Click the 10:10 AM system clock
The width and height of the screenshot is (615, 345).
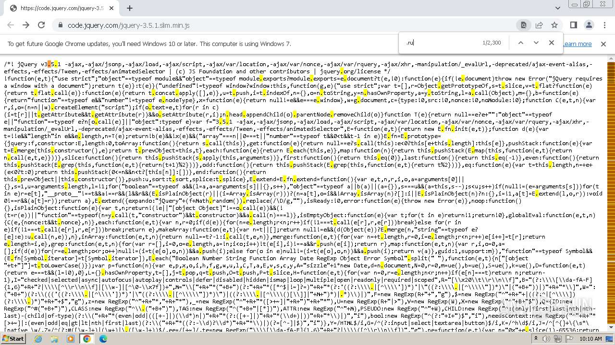pyautogui.click(x=590, y=339)
